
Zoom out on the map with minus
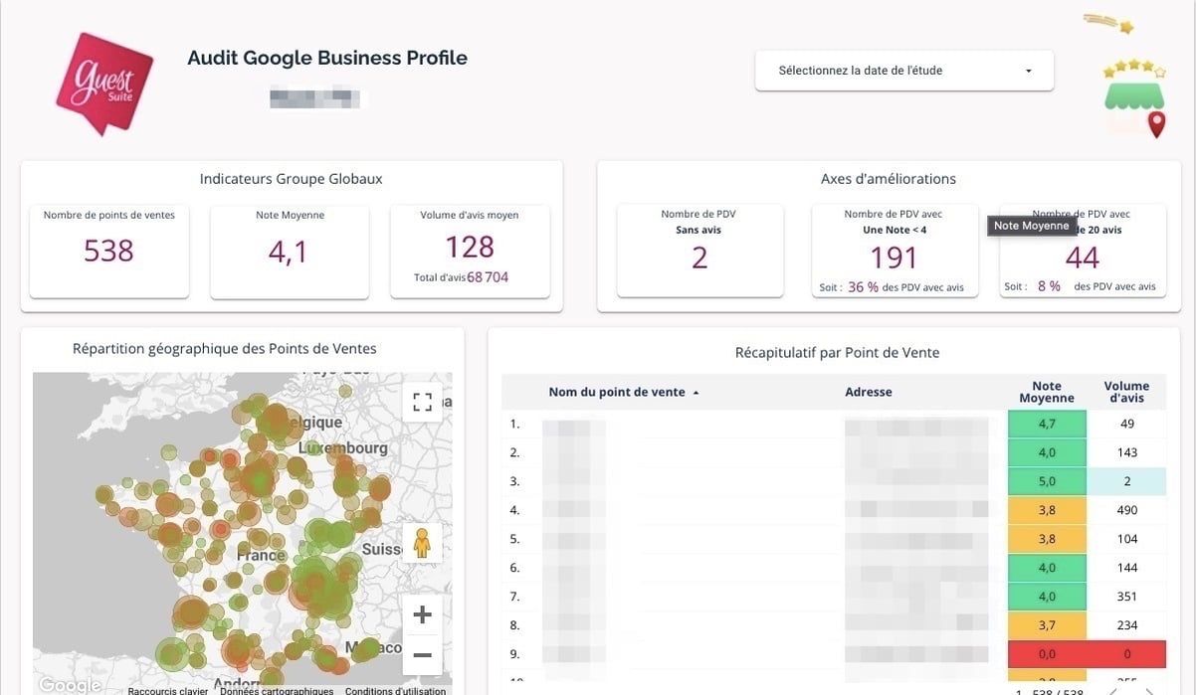(x=422, y=655)
